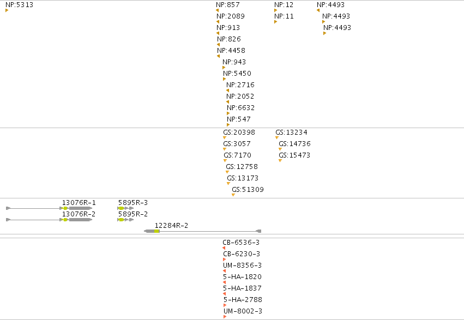Click the GS:20398 down-pointing triangle

pyautogui.click(x=225, y=138)
